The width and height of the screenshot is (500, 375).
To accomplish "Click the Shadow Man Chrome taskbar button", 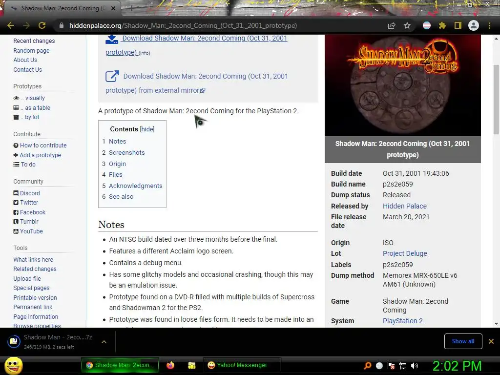I will point(120,365).
